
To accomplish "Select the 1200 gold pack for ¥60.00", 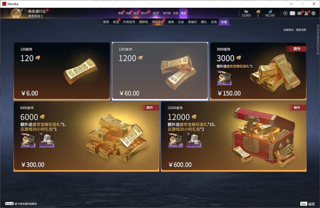I will [160, 71].
